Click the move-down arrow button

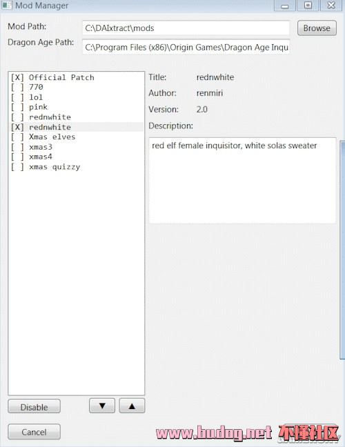102,406
